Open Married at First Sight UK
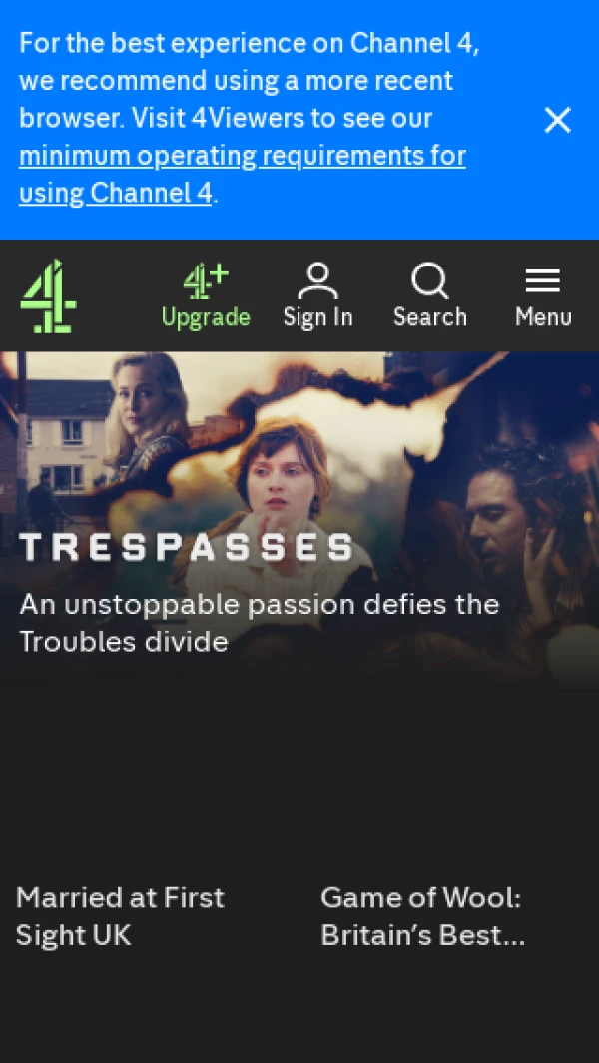The image size is (599, 1063). coord(120,916)
